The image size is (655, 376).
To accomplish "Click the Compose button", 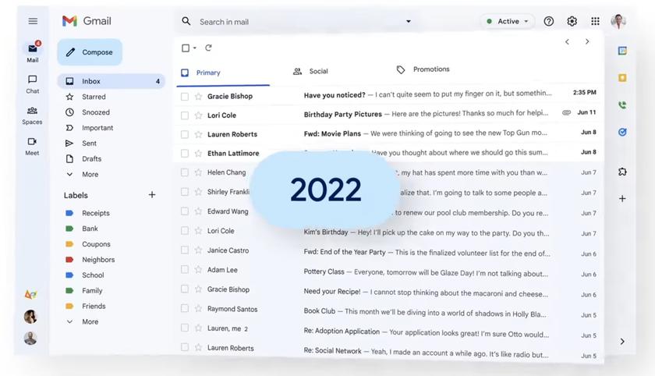I will click(x=90, y=52).
